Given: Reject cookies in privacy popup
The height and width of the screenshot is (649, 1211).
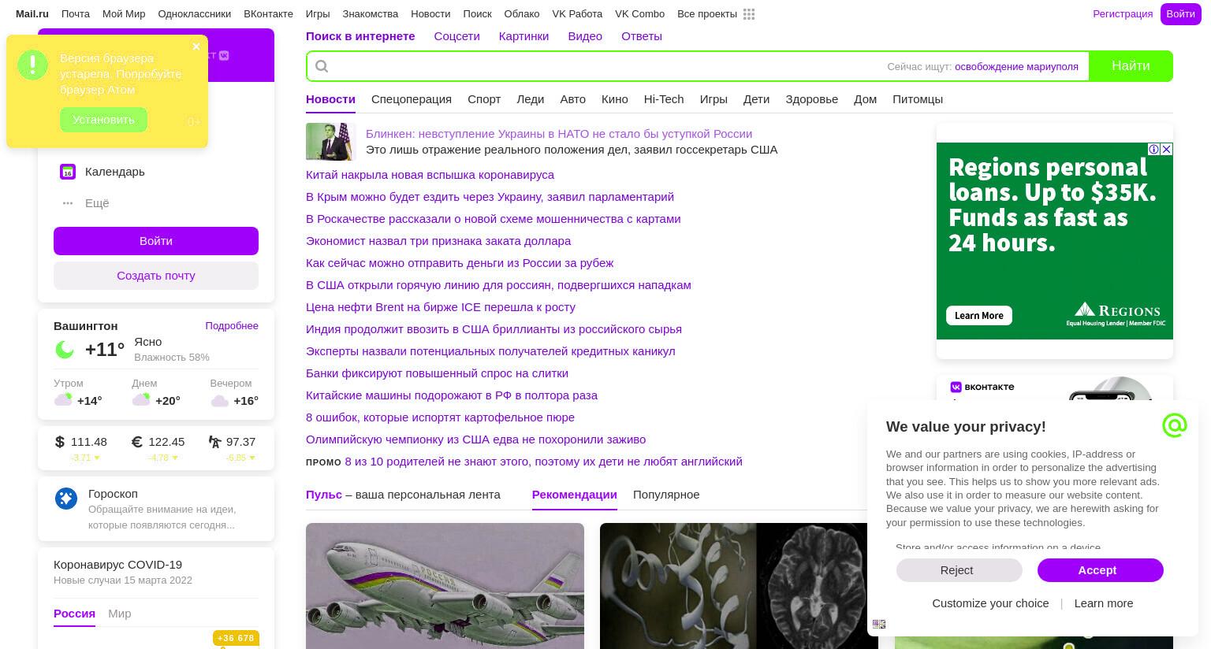Looking at the screenshot, I should tap(959, 570).
